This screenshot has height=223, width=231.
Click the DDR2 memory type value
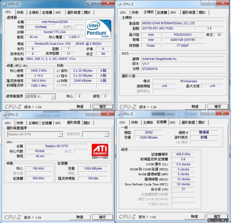[149, 132]
